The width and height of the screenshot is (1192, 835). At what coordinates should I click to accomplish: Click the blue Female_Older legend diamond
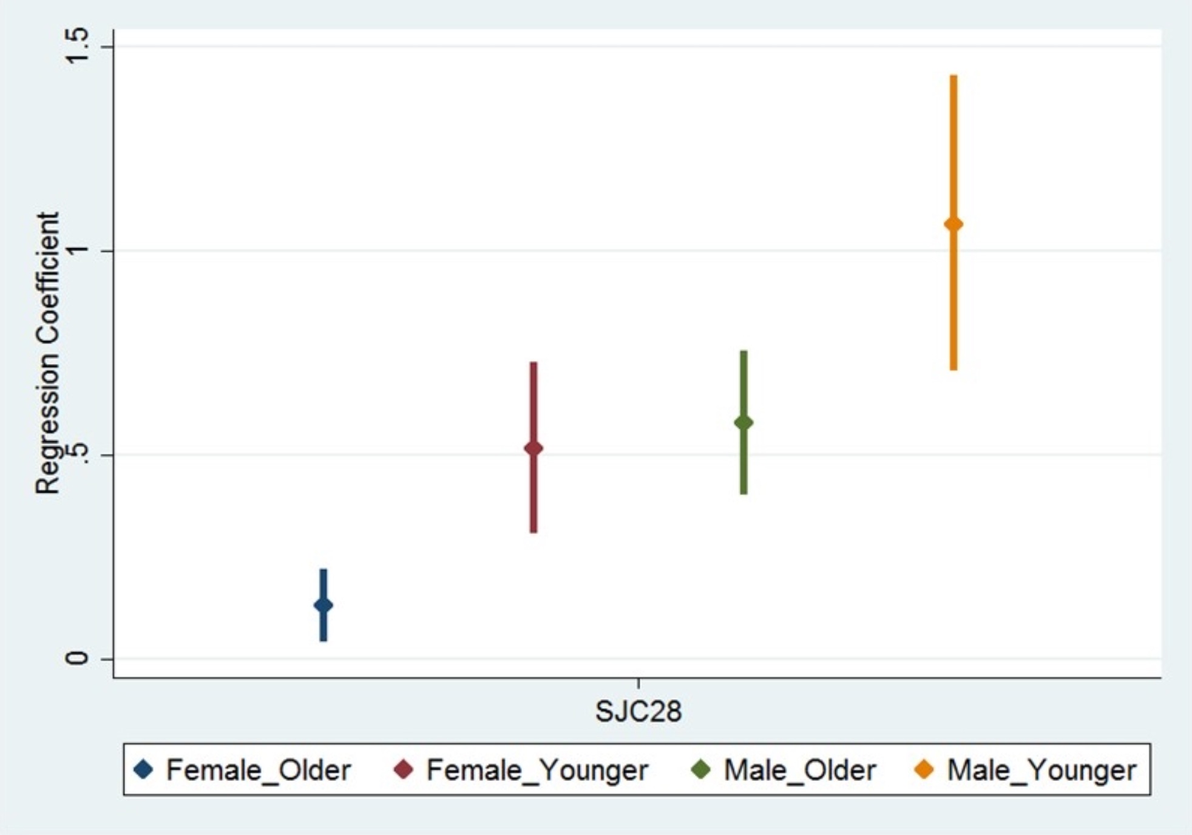coord(144,769)
